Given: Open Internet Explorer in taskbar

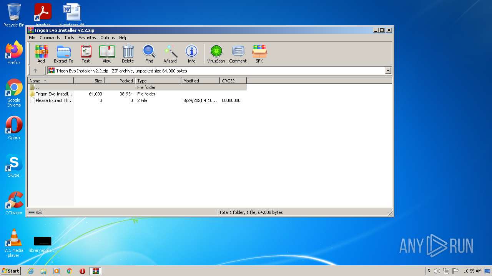Looking at the screenshot, I should [30, 271].
